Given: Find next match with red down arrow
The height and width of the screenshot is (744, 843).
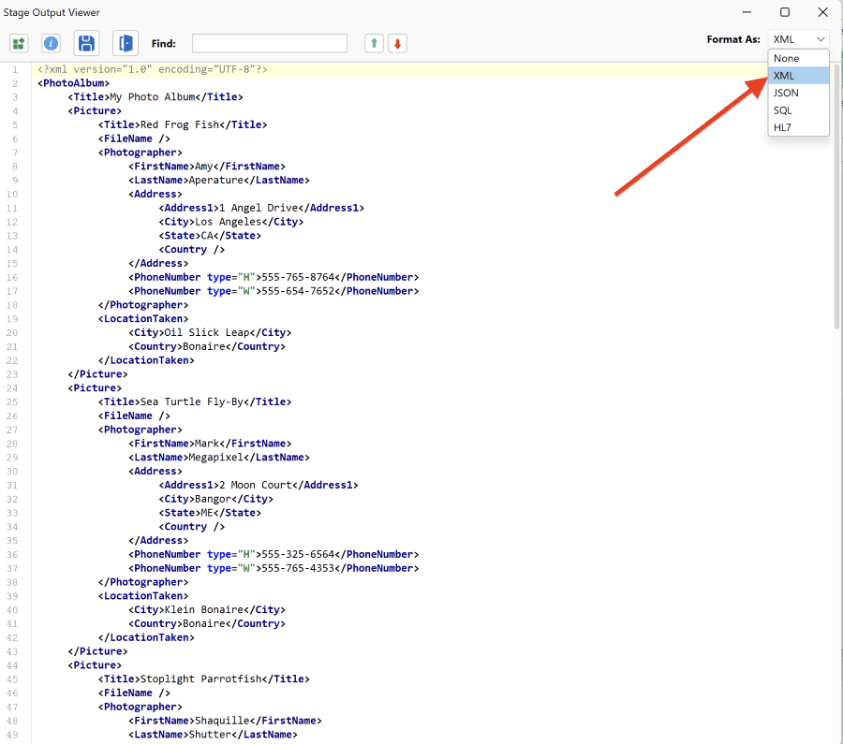Looking at the screenshot, I should click(x=398, y=43).
